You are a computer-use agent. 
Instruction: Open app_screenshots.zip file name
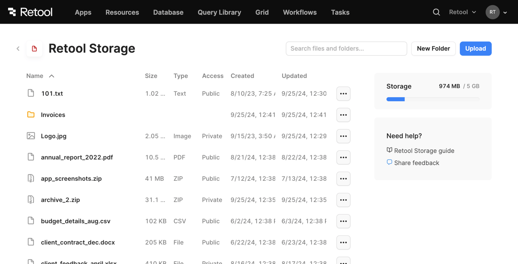pos(71,179)
